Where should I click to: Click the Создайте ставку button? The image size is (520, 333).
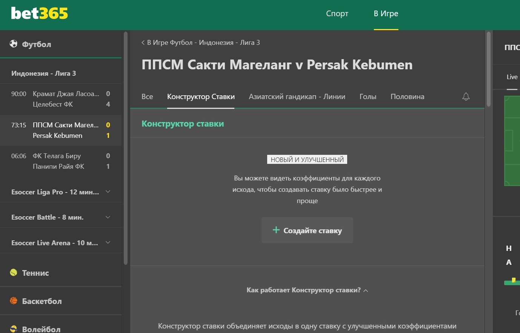click(x=307, y=230)
